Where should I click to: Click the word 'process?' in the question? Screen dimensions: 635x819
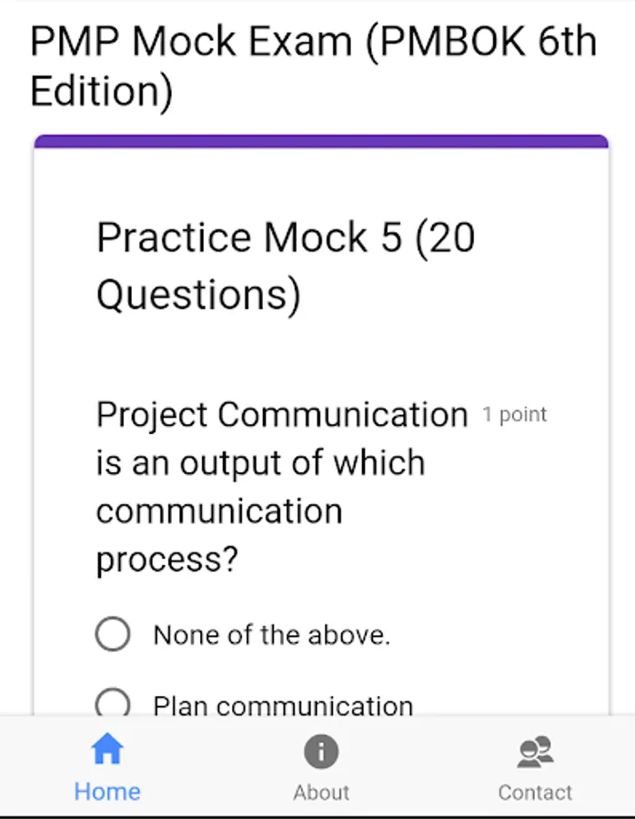166,560
